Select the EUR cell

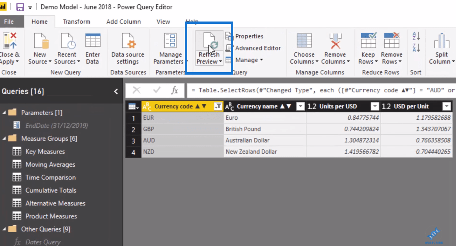(x=182, y=118)
